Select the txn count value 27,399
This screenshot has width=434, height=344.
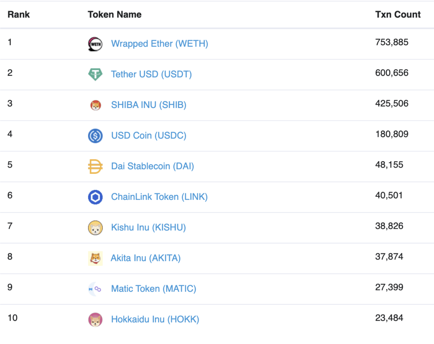click(x=389, y=288)
